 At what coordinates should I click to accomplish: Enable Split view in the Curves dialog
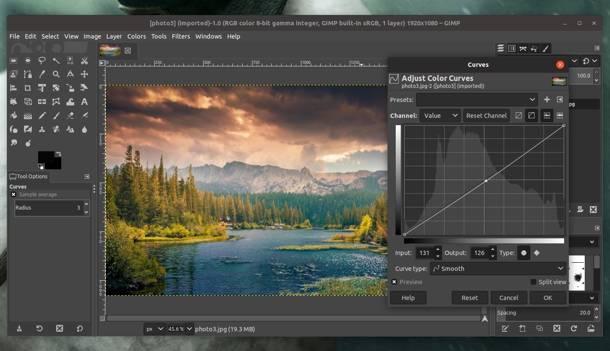tap(534, 282)
